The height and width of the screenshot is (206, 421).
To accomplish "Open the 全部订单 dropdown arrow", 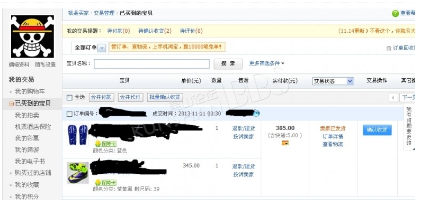I will (x=102, y=48).
